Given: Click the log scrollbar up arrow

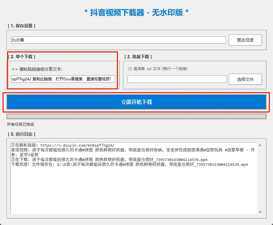Looking at the screenshot, I should pyautogui.click(x=260, y=145).
